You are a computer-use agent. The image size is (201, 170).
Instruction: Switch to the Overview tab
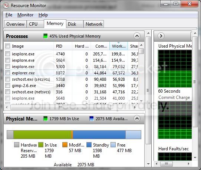click(x=15, y=24)
